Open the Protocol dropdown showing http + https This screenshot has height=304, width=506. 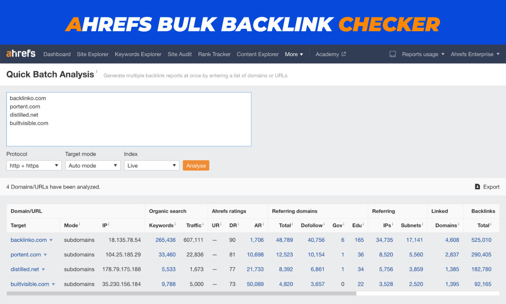coord(34,165)
